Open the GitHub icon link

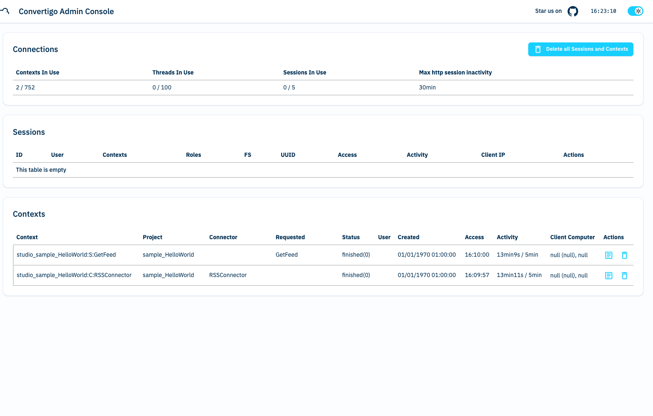pyautogui.click(x=573, y=11)
